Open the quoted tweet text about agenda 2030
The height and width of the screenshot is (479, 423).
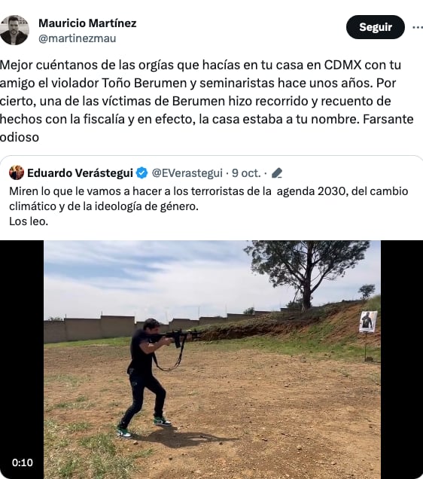[x=208, y=206]
